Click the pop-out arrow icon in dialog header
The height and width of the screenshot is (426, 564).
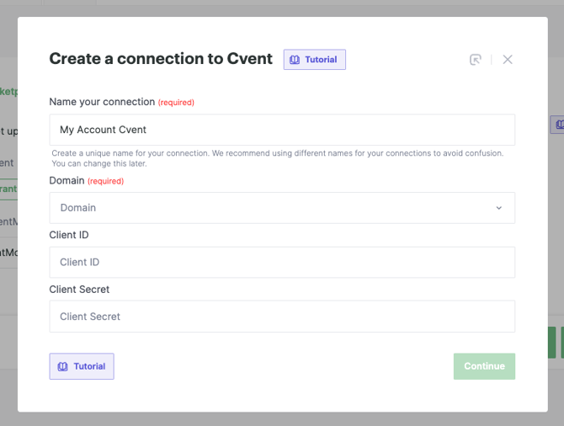click(x=476, y=60)
